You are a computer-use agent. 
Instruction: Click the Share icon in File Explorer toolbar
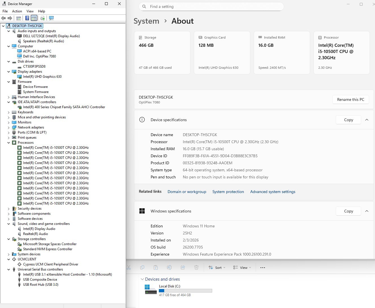point(183,267)
